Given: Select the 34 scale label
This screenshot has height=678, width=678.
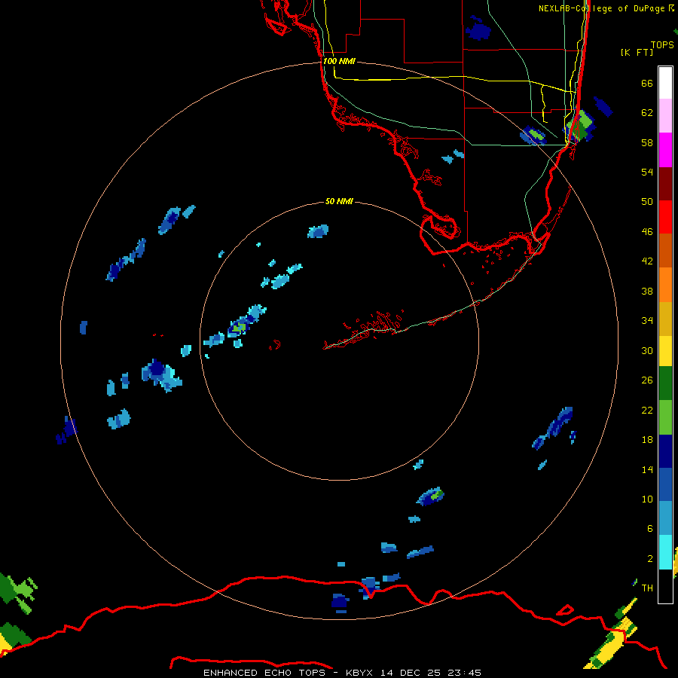Looking at the screenshot, I should pos(647,320).
